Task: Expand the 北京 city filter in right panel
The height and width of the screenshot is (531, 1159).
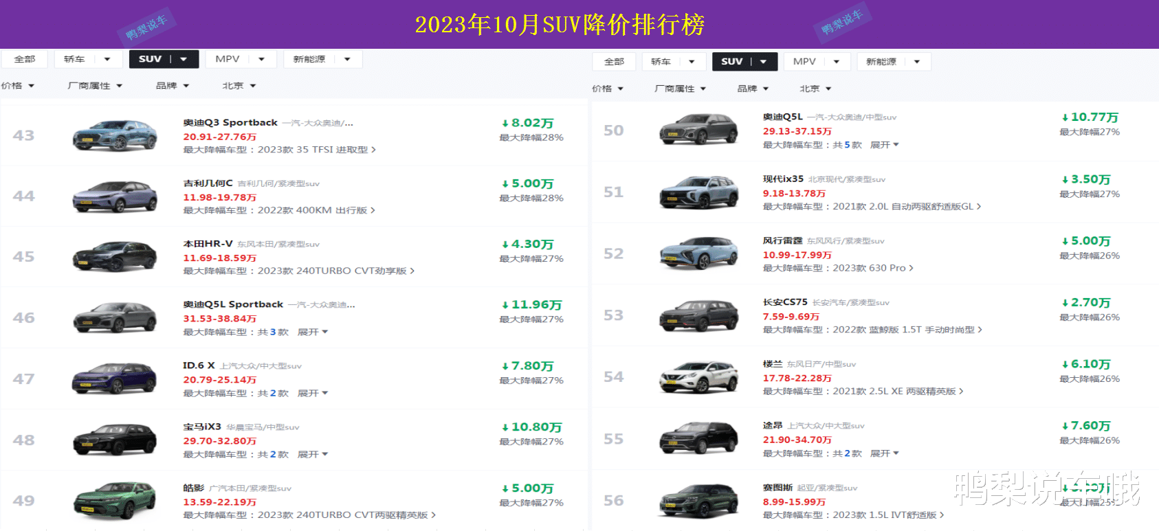Action: (815, 89)
